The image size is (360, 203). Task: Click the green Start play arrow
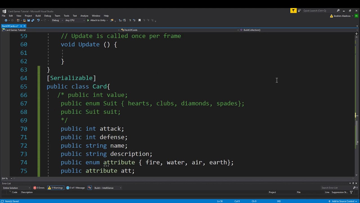(x=88, y=20)
